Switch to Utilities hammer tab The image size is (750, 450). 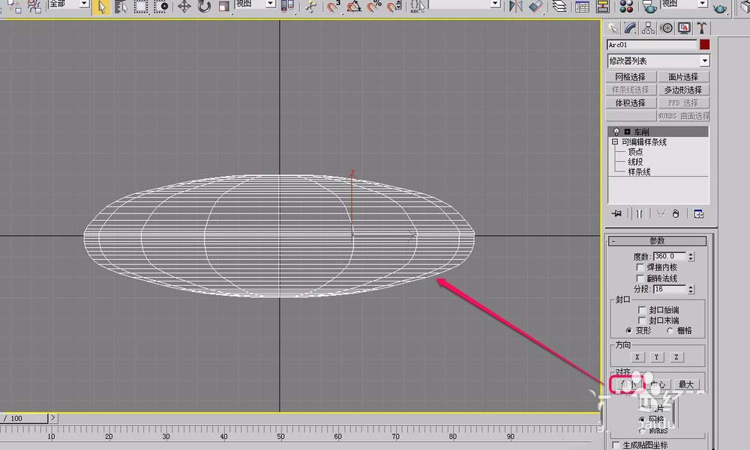click(701, 28)
